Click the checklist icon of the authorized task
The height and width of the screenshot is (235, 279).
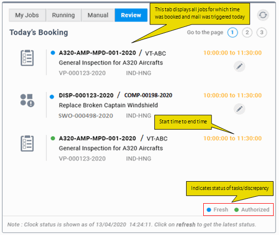pos(27,143)
